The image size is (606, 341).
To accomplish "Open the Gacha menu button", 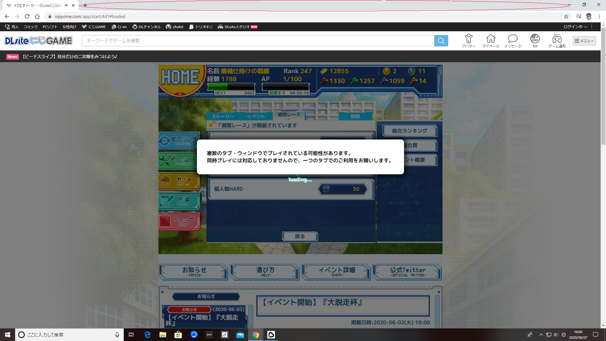I will coord(179,181).
